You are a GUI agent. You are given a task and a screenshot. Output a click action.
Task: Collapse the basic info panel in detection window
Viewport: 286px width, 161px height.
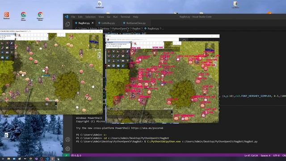[x=130, y=42]
